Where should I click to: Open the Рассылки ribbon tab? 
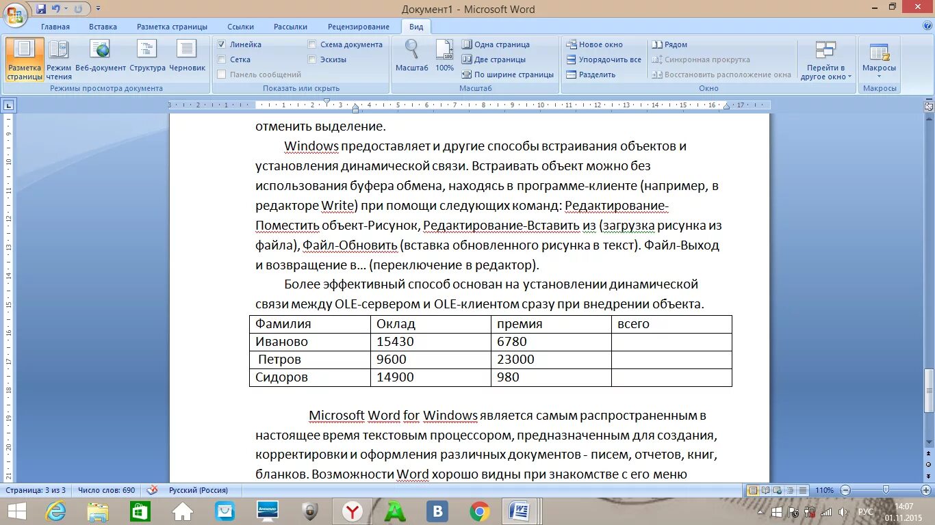click(290, 27)
